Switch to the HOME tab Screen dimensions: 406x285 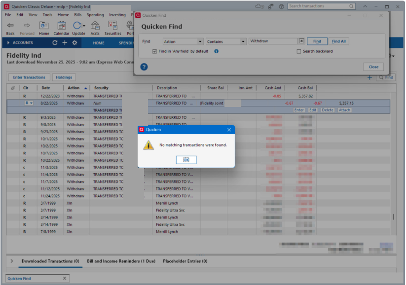tap(99, 43)
